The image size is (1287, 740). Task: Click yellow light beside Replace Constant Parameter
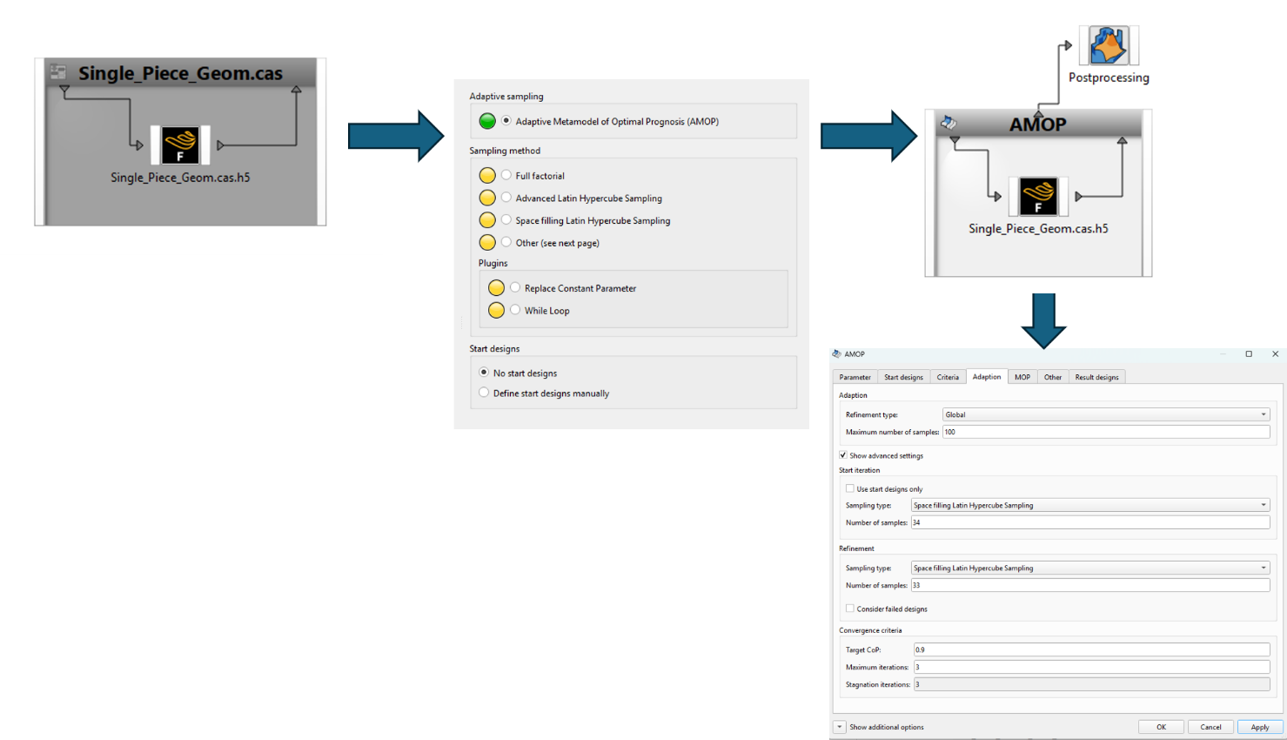pos(496,288)
